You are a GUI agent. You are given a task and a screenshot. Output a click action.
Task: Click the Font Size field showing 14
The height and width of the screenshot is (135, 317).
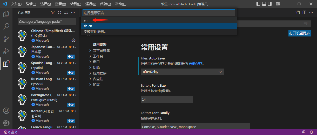(x=167, y=99)
